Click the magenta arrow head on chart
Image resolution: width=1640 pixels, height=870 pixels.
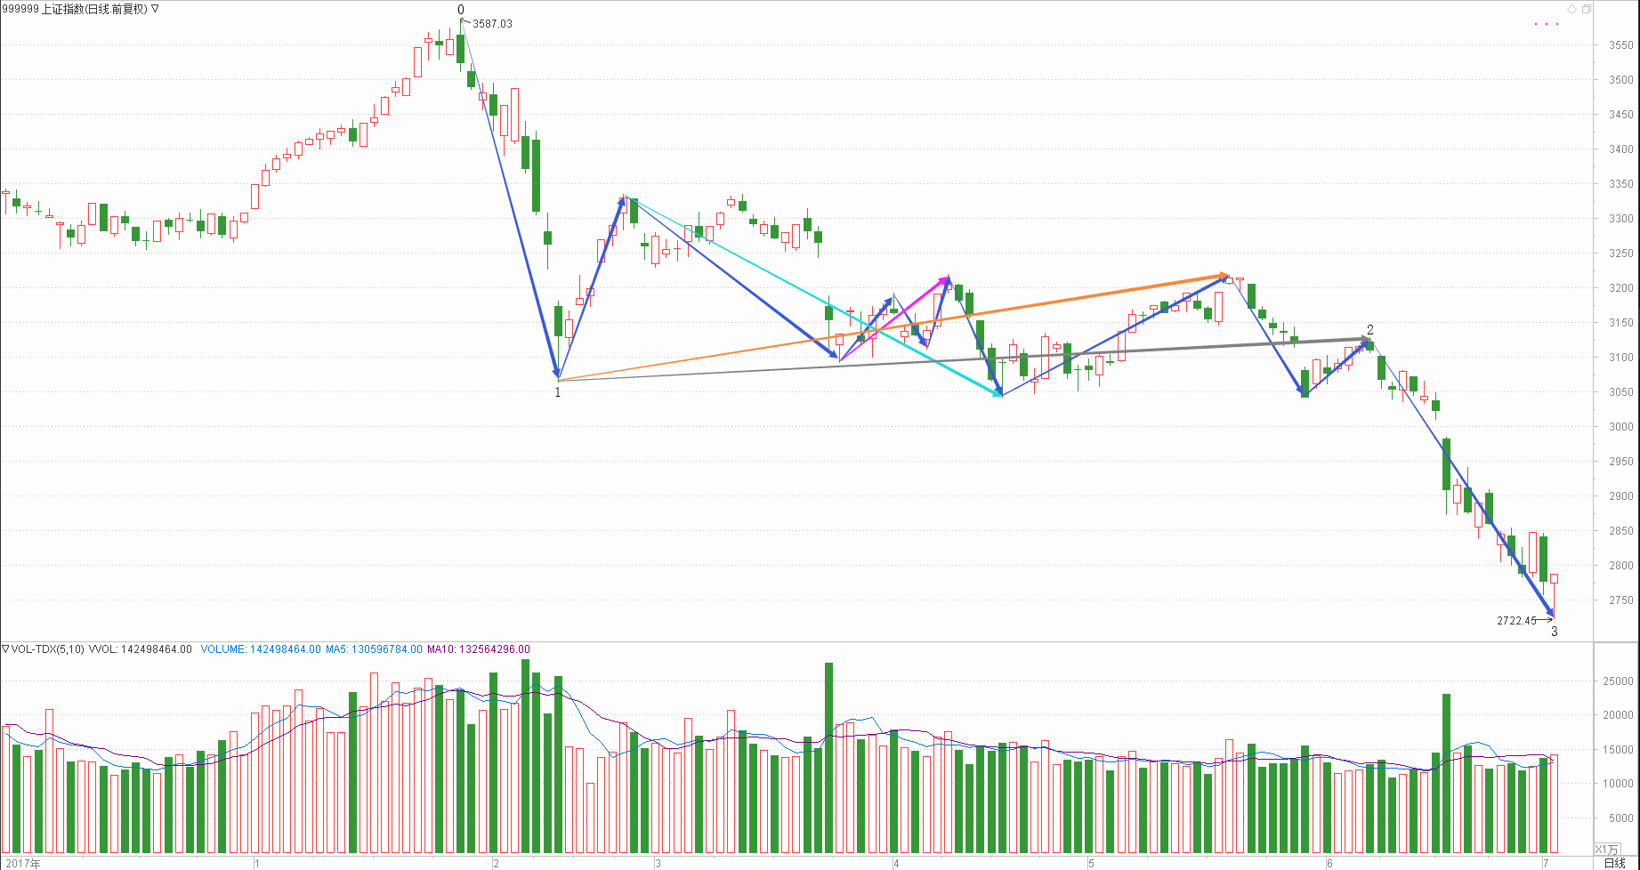tap(945, 280)
